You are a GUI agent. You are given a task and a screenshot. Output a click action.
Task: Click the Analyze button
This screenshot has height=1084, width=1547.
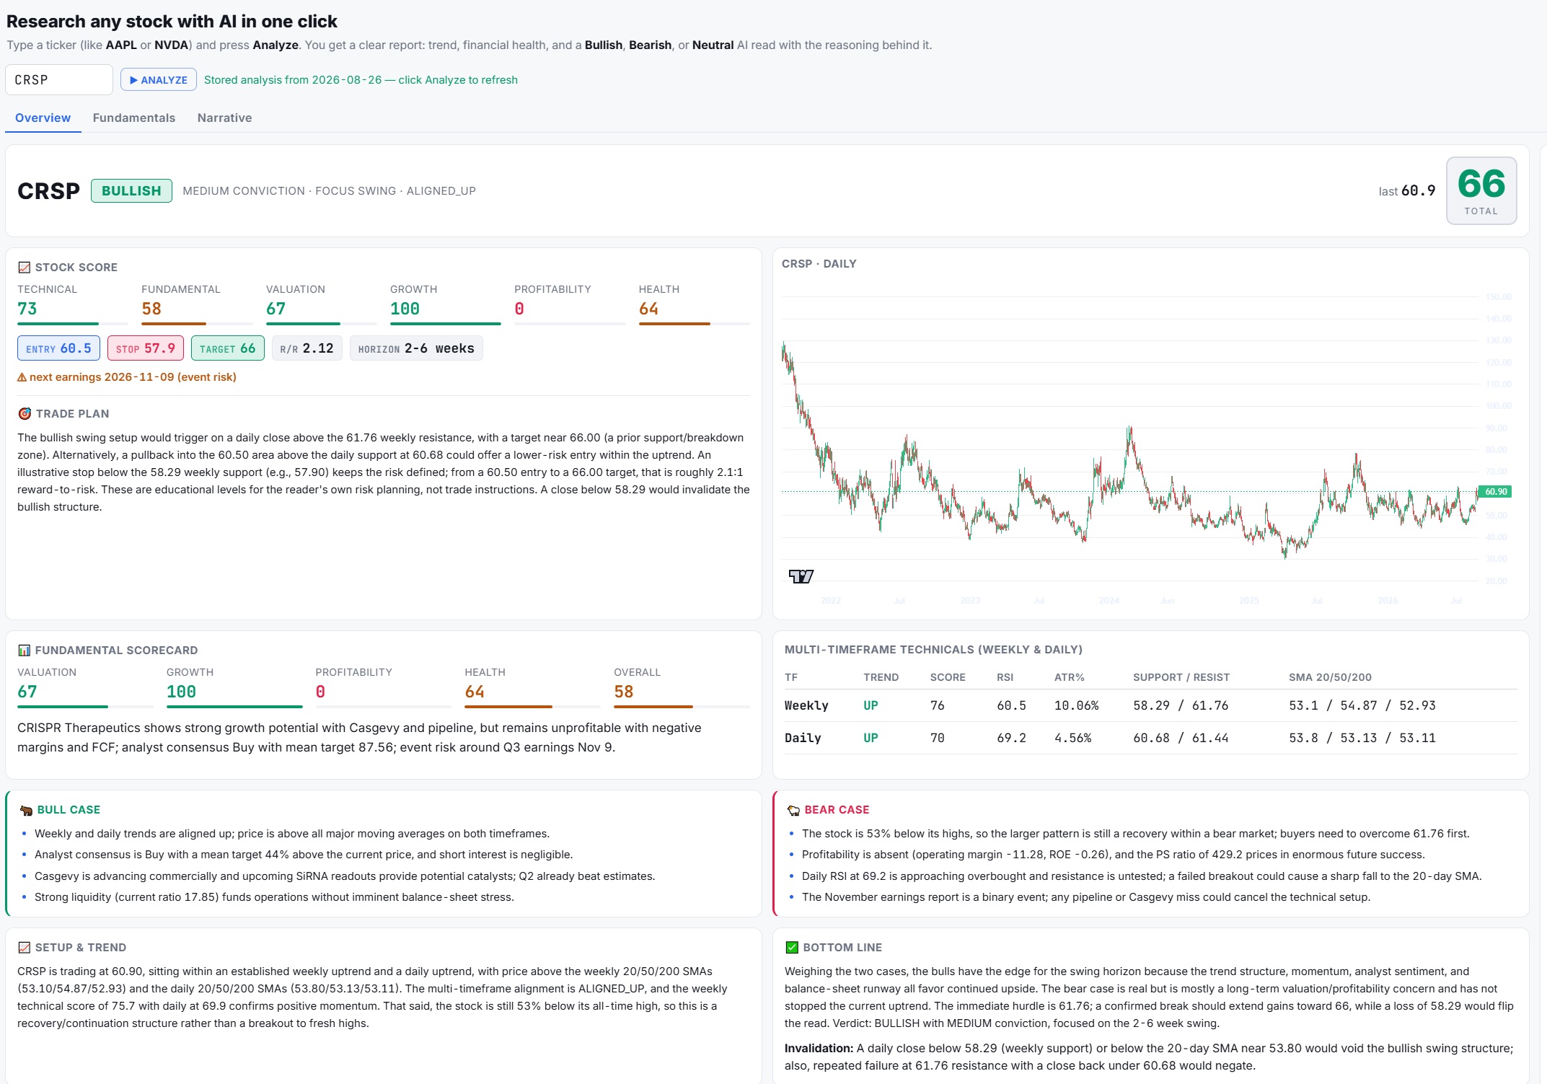click(x=159, y=80)
